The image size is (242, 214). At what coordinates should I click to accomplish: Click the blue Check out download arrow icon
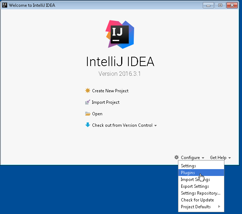point(88,125)
